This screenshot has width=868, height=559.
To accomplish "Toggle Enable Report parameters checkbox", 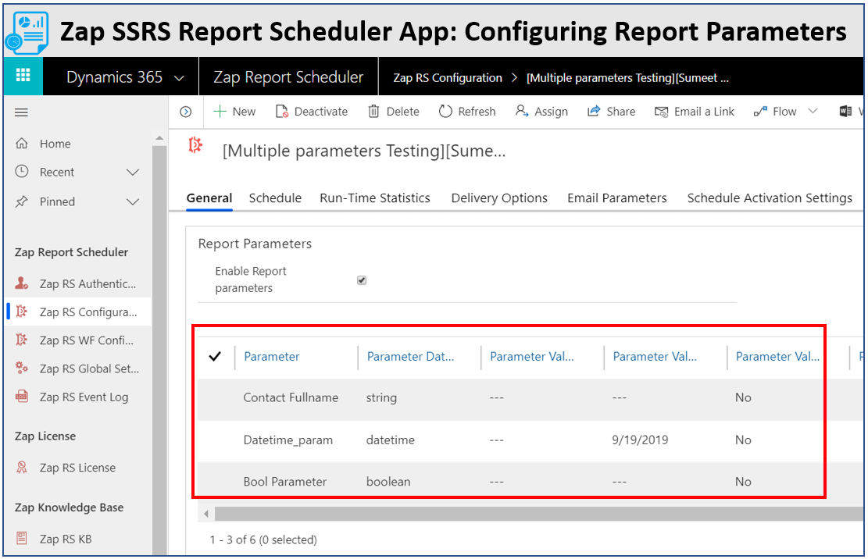I will [362, 280].
